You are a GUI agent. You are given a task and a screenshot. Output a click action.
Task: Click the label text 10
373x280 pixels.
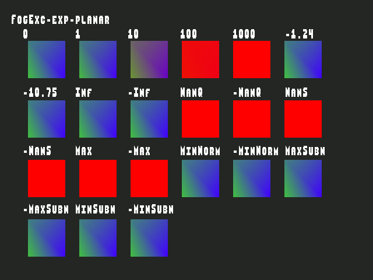133,34
